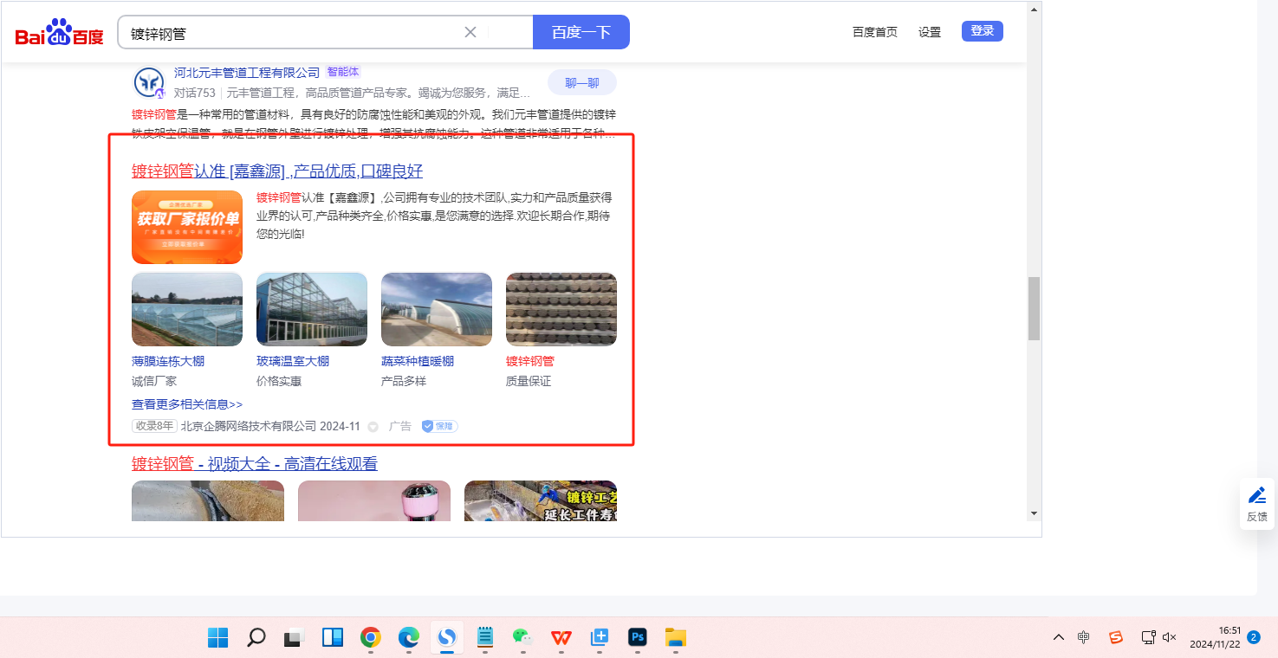Click 北京企腾网络技术有限公司 advertiser name
The width and height of the screenshot is (1278, 658).
tap(249, 426)
